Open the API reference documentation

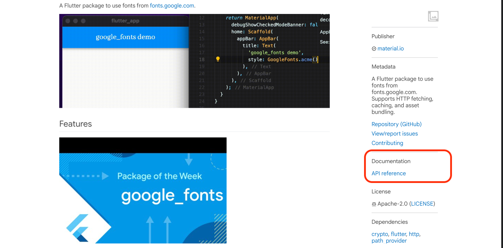(389, 173)
